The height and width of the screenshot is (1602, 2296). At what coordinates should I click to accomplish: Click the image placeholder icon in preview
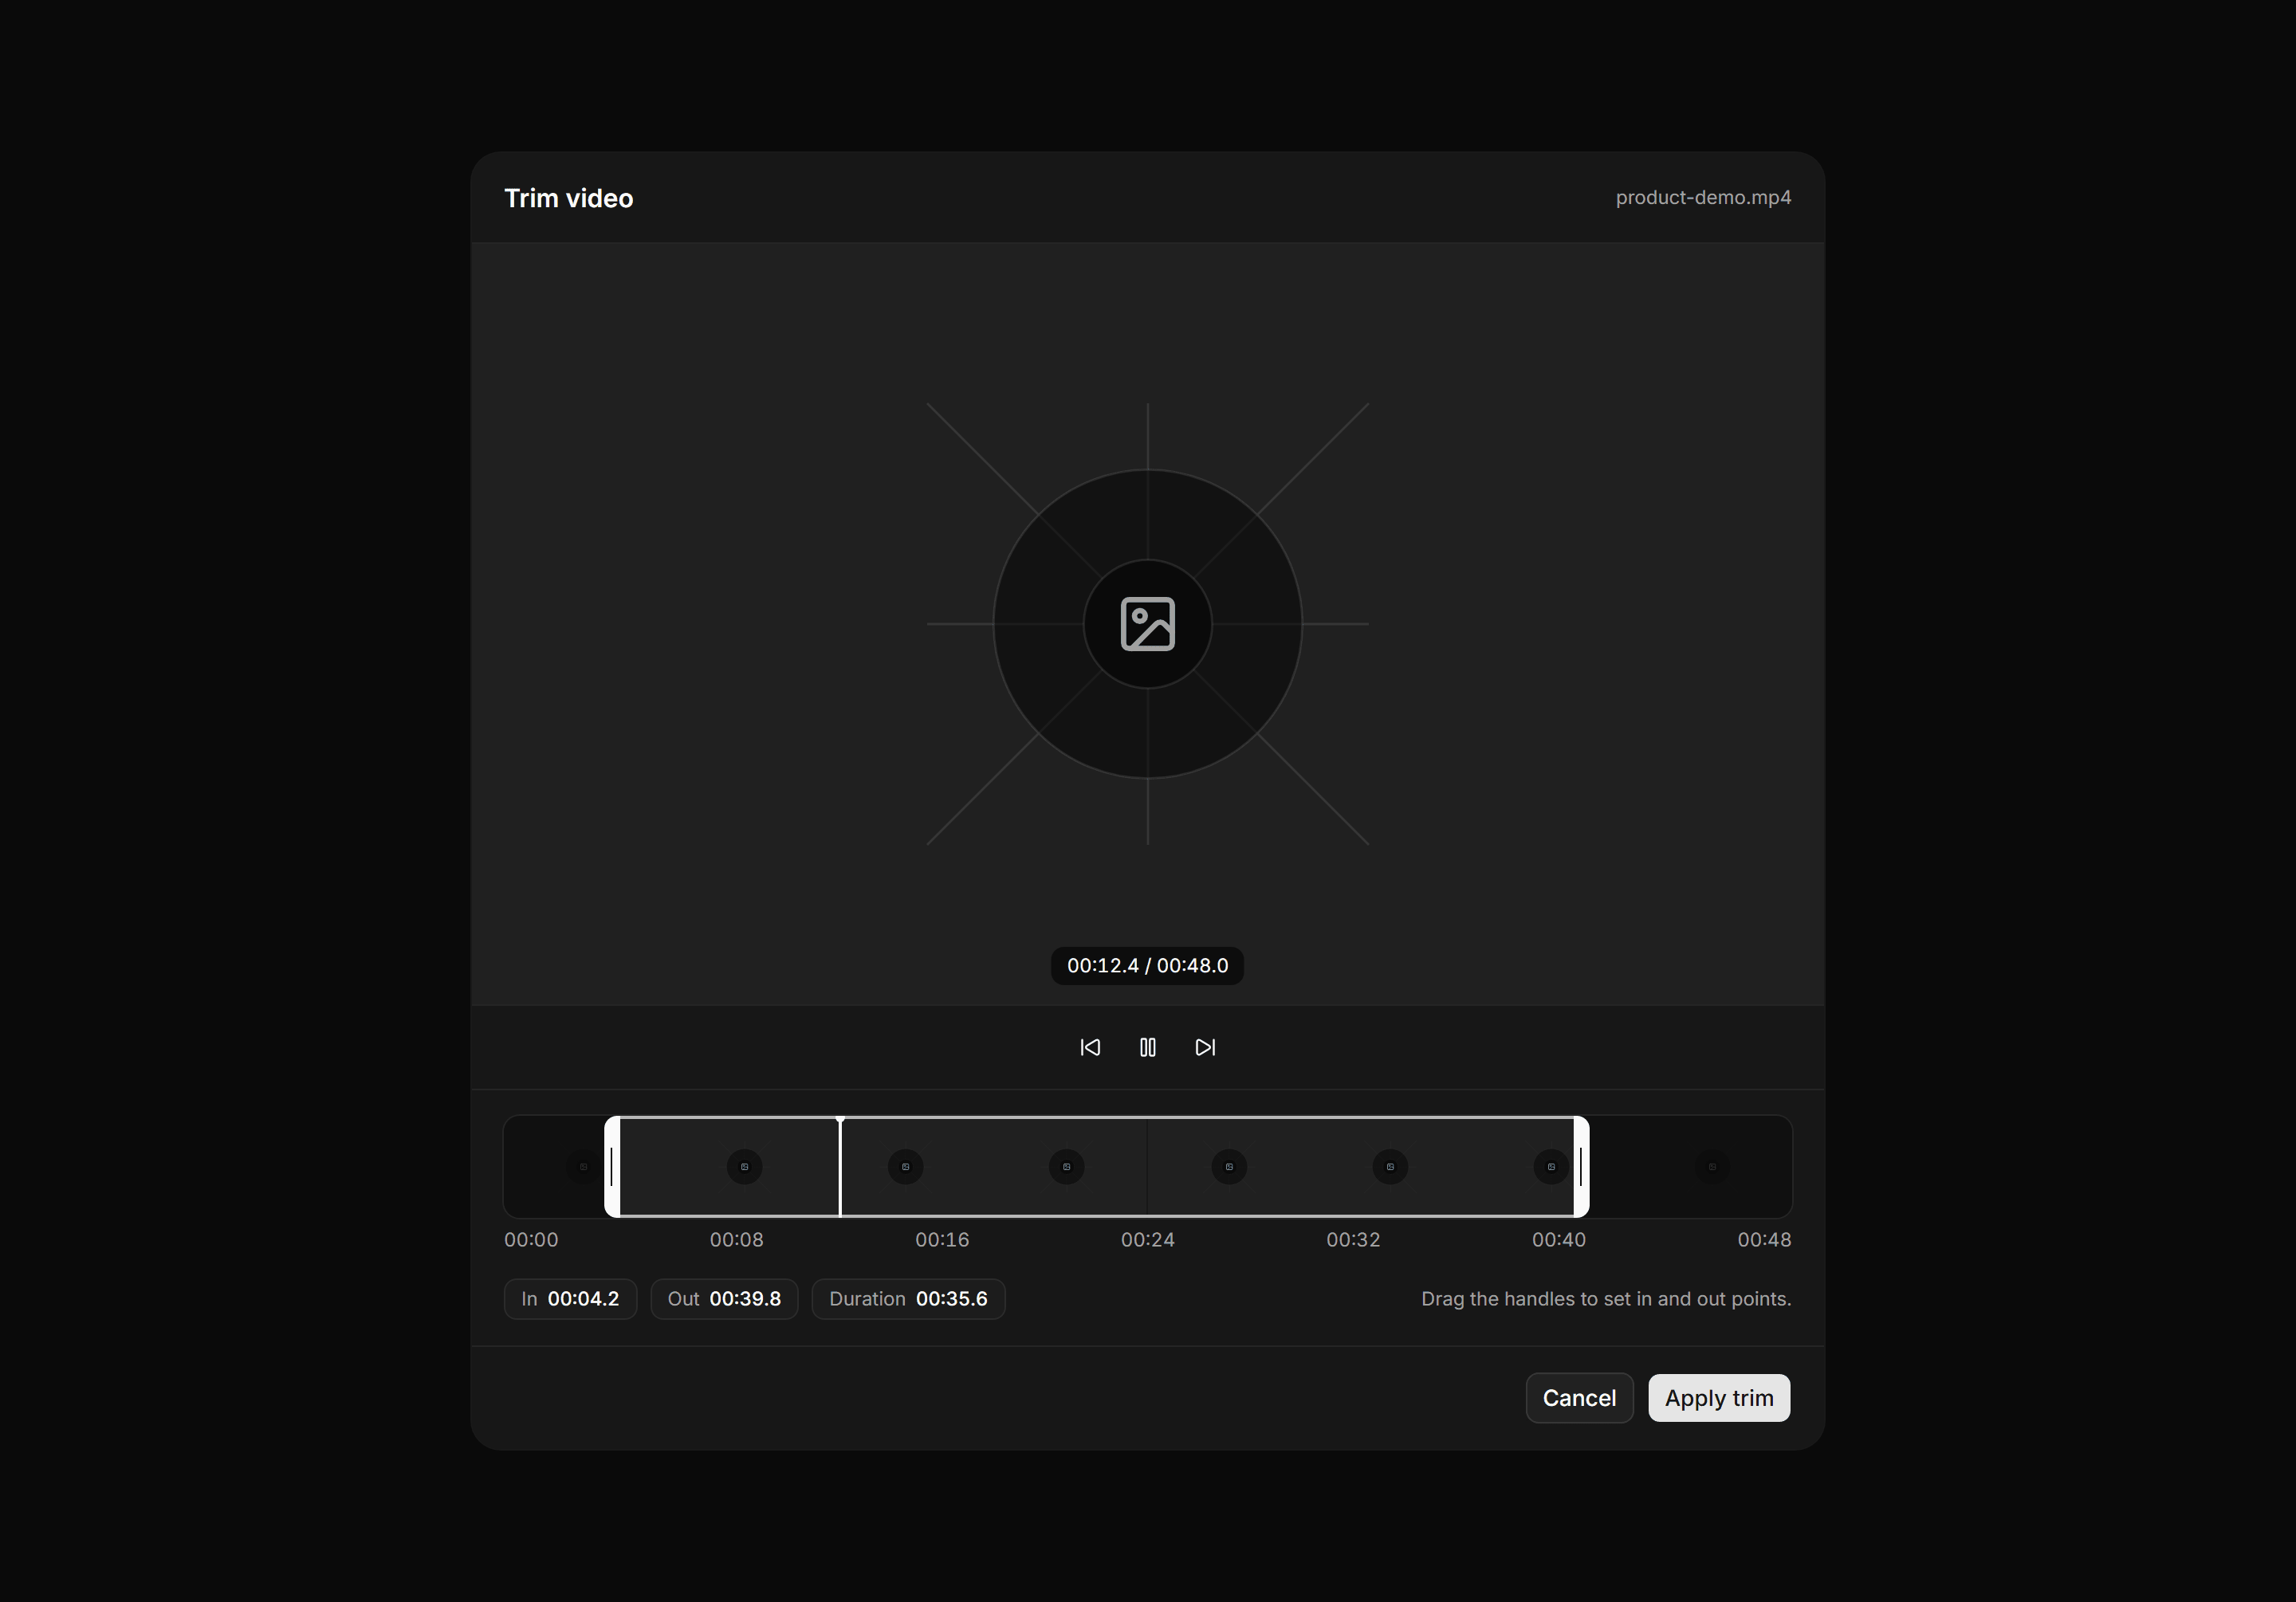1147,624
